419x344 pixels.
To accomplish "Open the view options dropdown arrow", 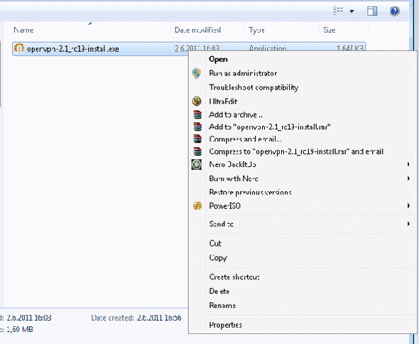I will tap(352, 11).
